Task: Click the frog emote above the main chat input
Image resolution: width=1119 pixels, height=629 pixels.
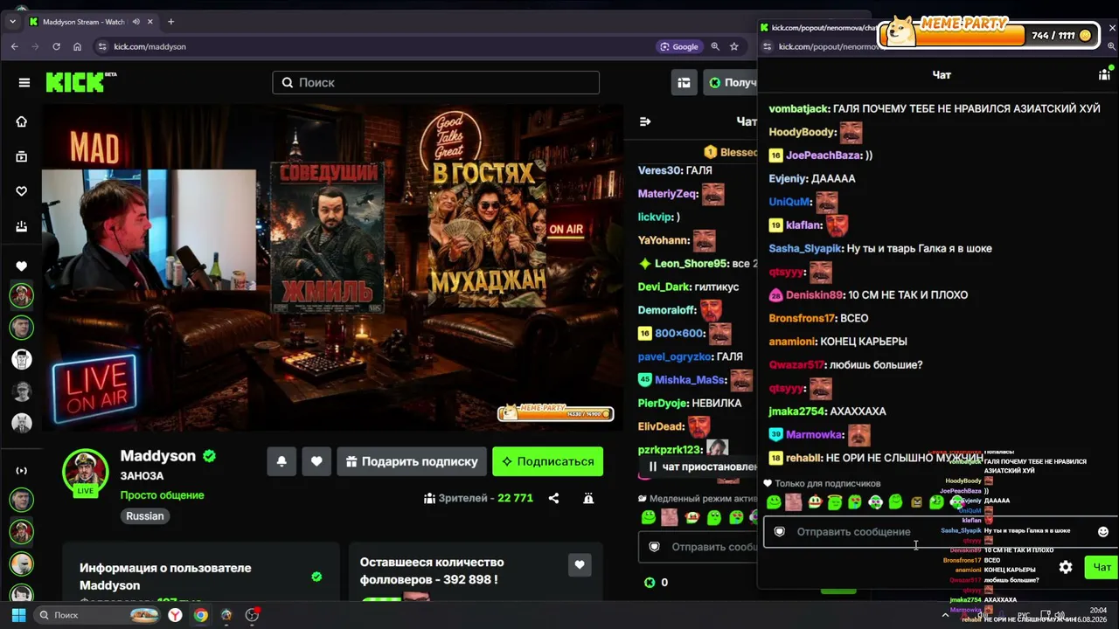Action: 649,517
